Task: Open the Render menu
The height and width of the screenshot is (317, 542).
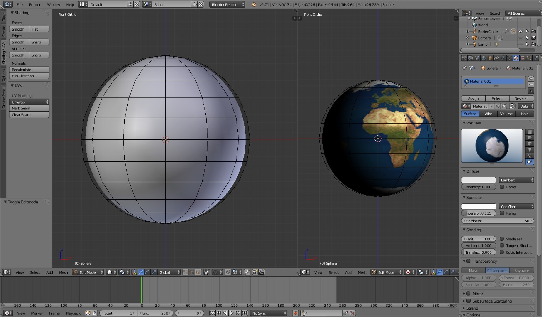Action: point(35,4)
